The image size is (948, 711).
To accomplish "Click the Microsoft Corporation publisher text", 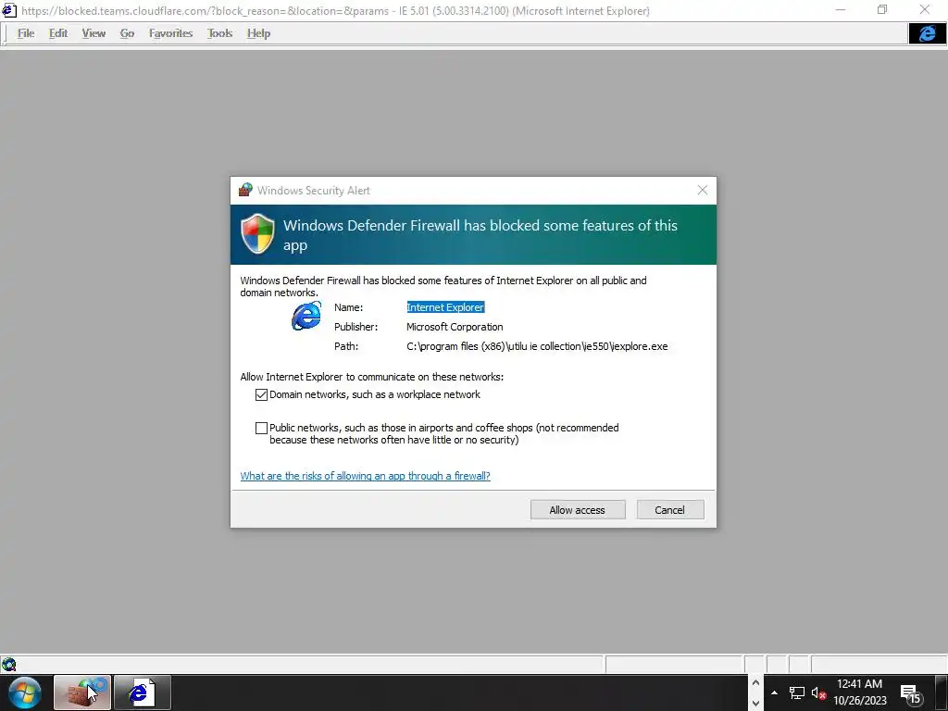I will pyautogui.click(x=455, y=327).
